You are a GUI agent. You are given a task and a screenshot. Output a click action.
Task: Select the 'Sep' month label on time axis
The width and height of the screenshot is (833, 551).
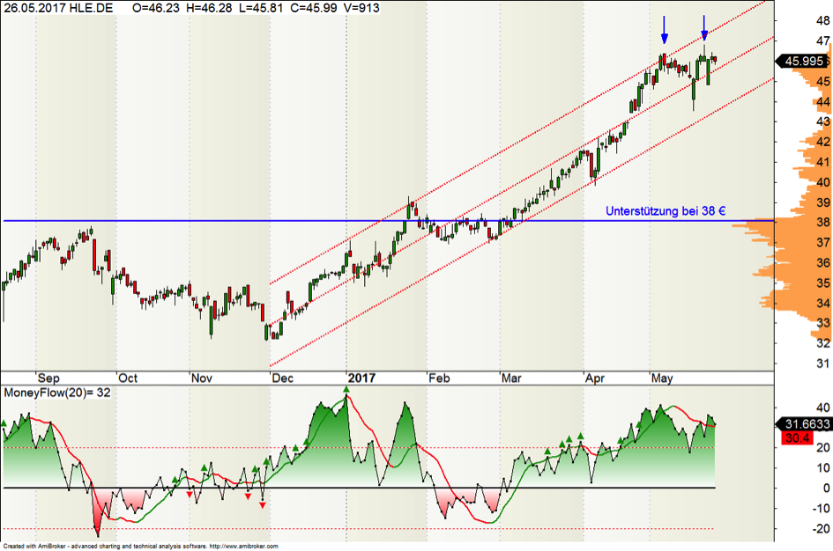pos(48,378)
